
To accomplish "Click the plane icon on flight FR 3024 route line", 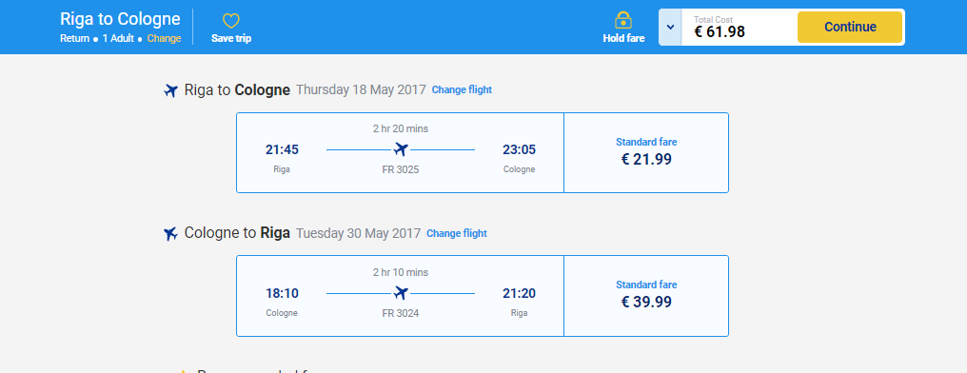I will tap(401, 293).
